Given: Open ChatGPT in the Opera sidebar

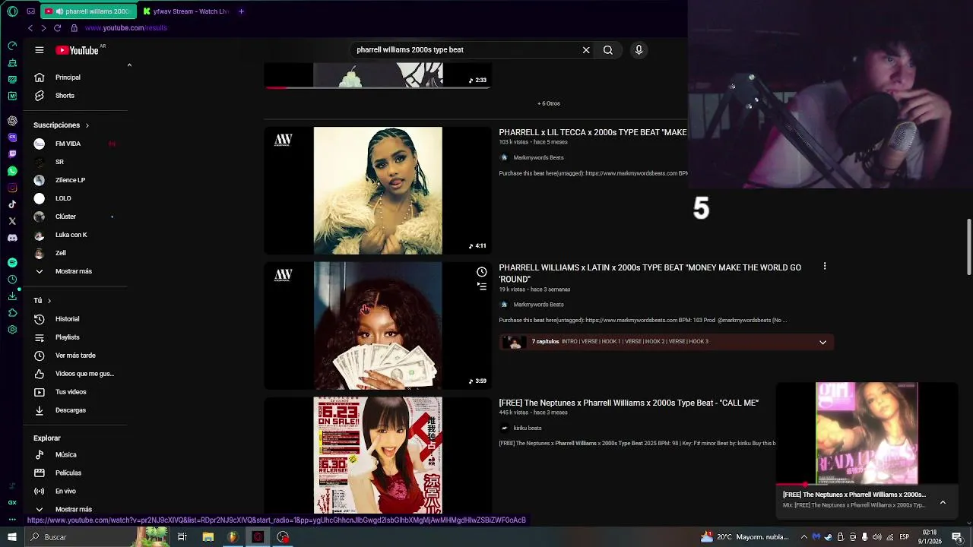Looking at the screenshot, I should (12, 121).
